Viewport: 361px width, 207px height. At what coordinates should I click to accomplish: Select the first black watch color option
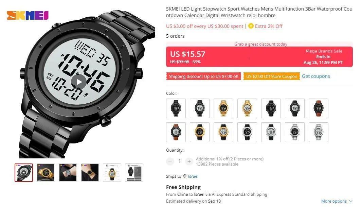(176, 108)
